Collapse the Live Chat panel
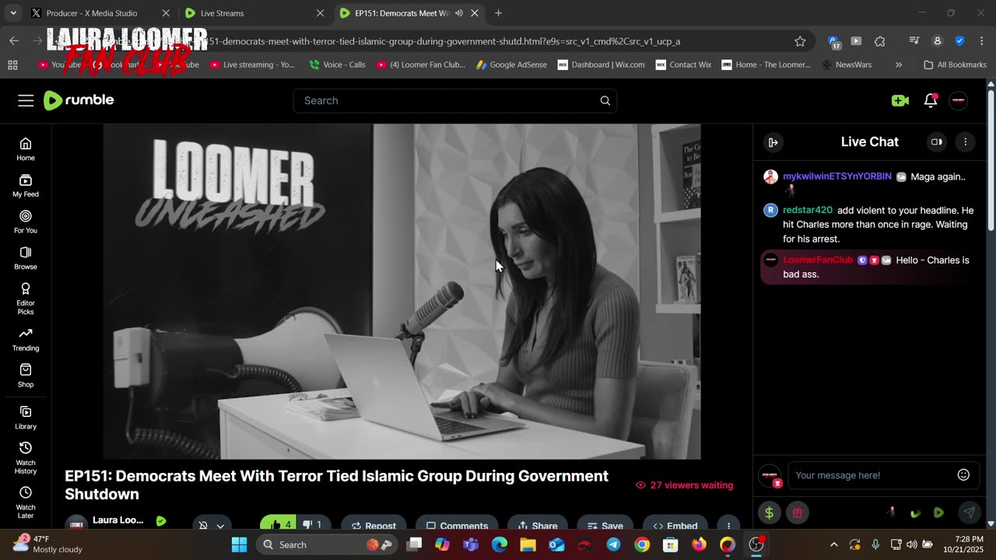 point(773,142)
